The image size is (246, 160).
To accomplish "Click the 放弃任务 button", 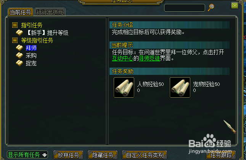I will click(68, 155).
